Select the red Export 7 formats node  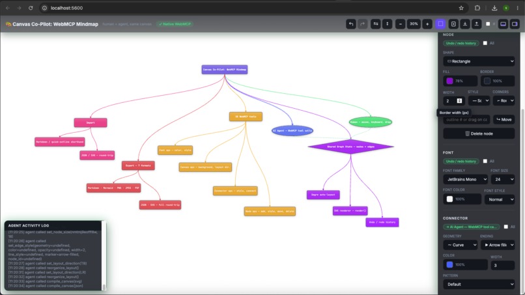138,165
